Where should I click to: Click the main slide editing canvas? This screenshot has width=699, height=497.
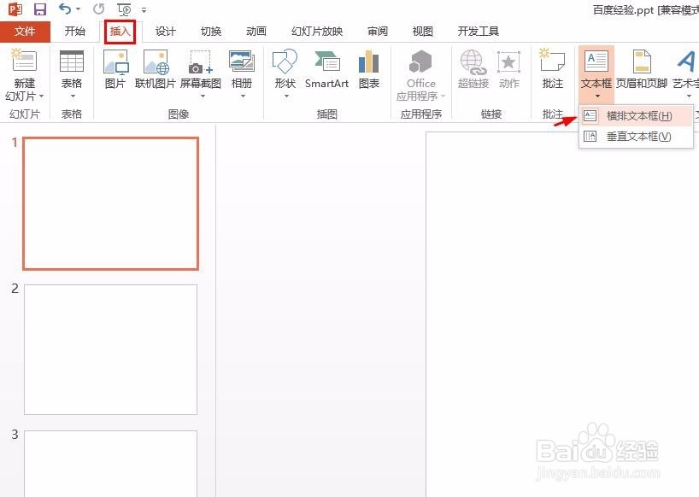click(x=562, y=314)
